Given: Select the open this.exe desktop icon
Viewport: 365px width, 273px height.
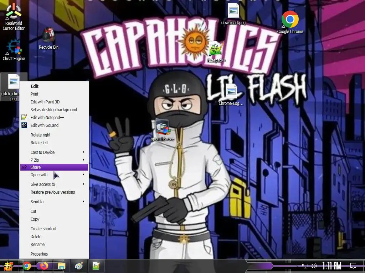Looking at the screenshot, I should pos(162,130).
